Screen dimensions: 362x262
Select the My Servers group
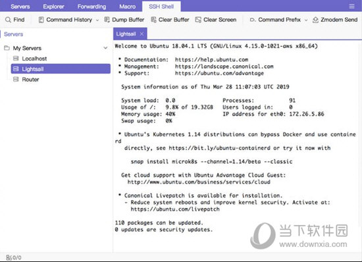coord(27,48)
